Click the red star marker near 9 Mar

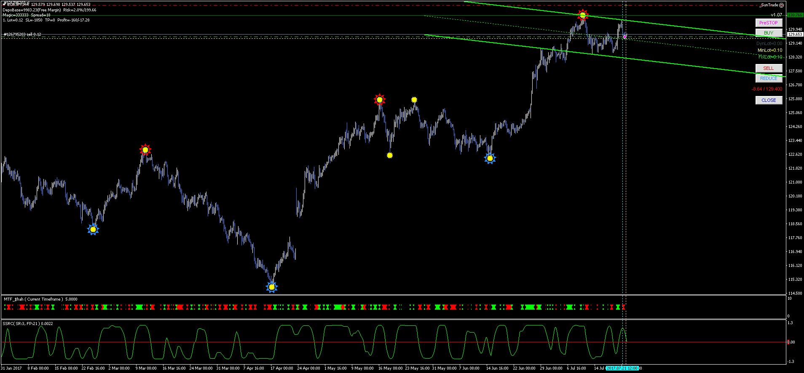coord(145,149)
